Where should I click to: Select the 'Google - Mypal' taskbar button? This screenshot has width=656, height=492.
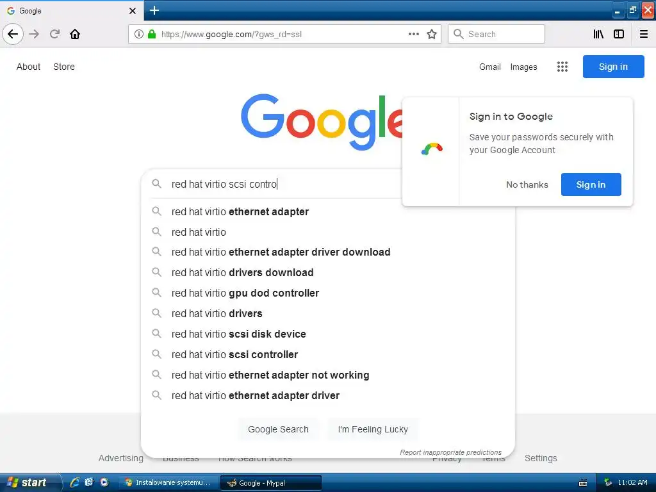pyautogui.click(x=271, y=483)
